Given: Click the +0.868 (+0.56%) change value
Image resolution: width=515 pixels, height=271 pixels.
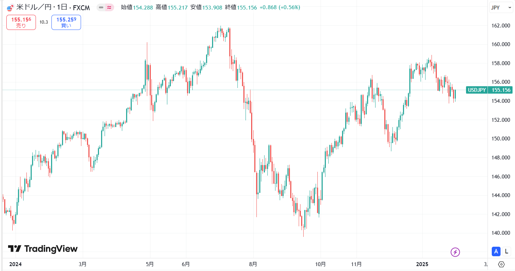Looking at the screenshot, I should pos(280,7).
